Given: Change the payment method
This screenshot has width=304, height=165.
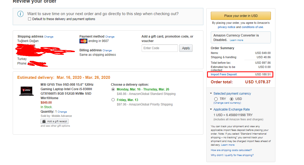Looking at the screenshot, I should click(x=110, y=37).
